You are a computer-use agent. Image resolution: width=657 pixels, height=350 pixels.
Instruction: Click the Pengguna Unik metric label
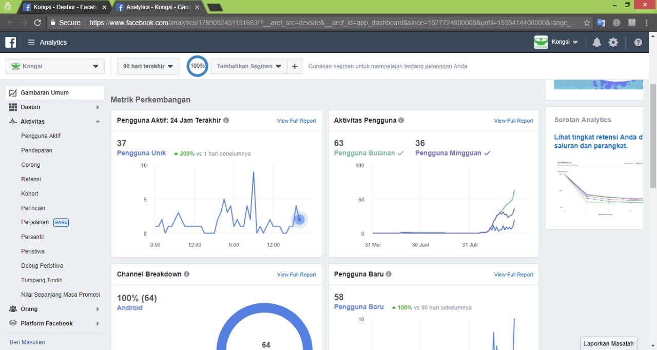[141, 153]
